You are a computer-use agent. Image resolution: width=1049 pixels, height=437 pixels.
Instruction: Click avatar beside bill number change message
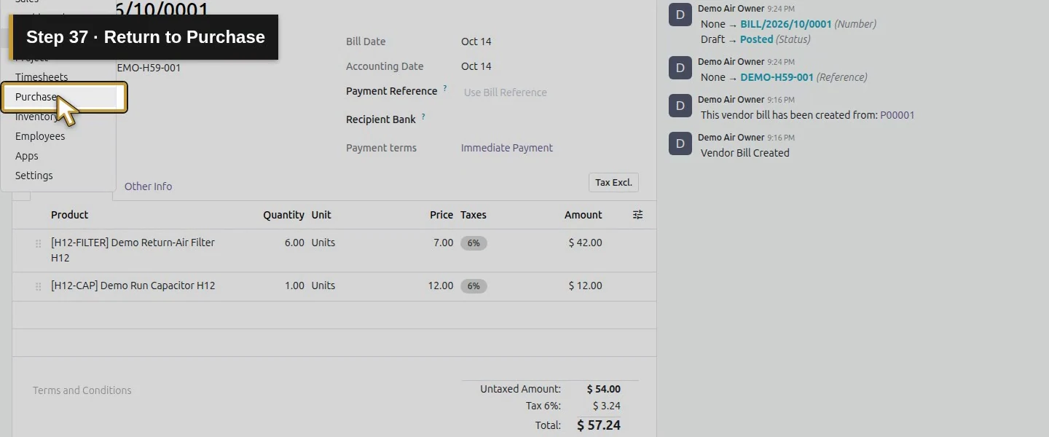pyautogui.click(x=680, y=15)
